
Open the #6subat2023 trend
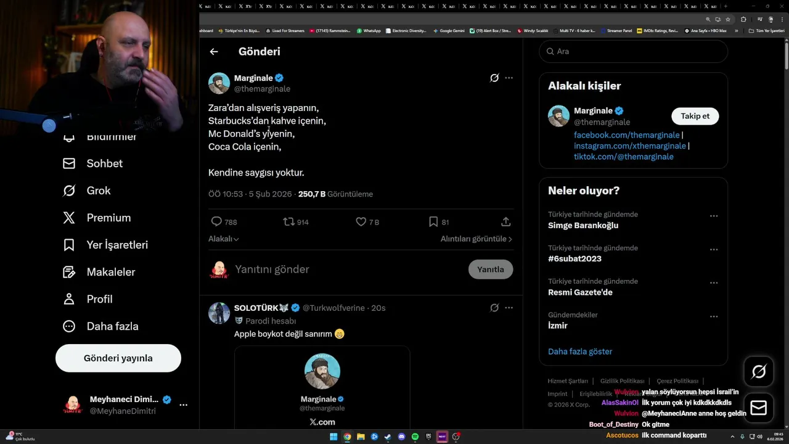point(574,259)
